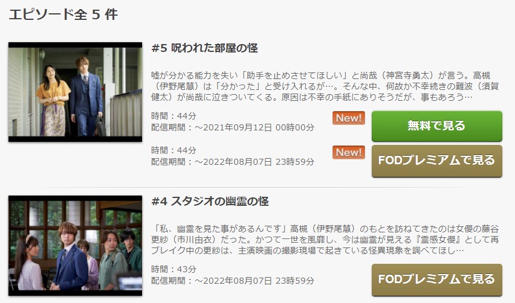Open title link #4 スタジオの幽霊の怪

tap(210, 202)
